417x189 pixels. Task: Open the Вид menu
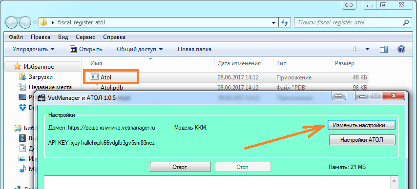click(x=63, y=37)
